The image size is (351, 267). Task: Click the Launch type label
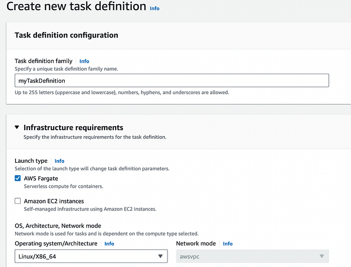31,161
